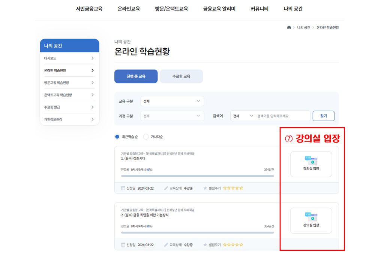Click 나의 공간 breadcrumb link
The image size is (375, 253).
303,28
